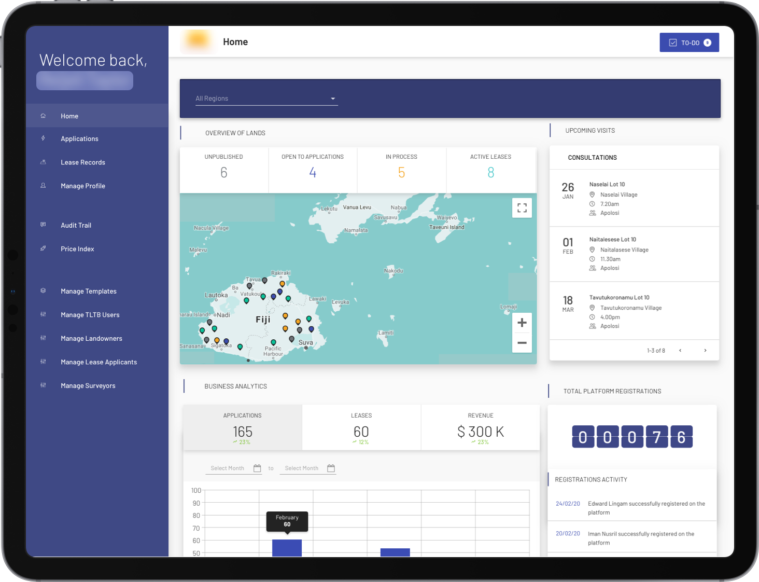Viewport: 759px width, 582px height.
Task: Click the Manage Profile person icon
Action: (x=43, y=185)
